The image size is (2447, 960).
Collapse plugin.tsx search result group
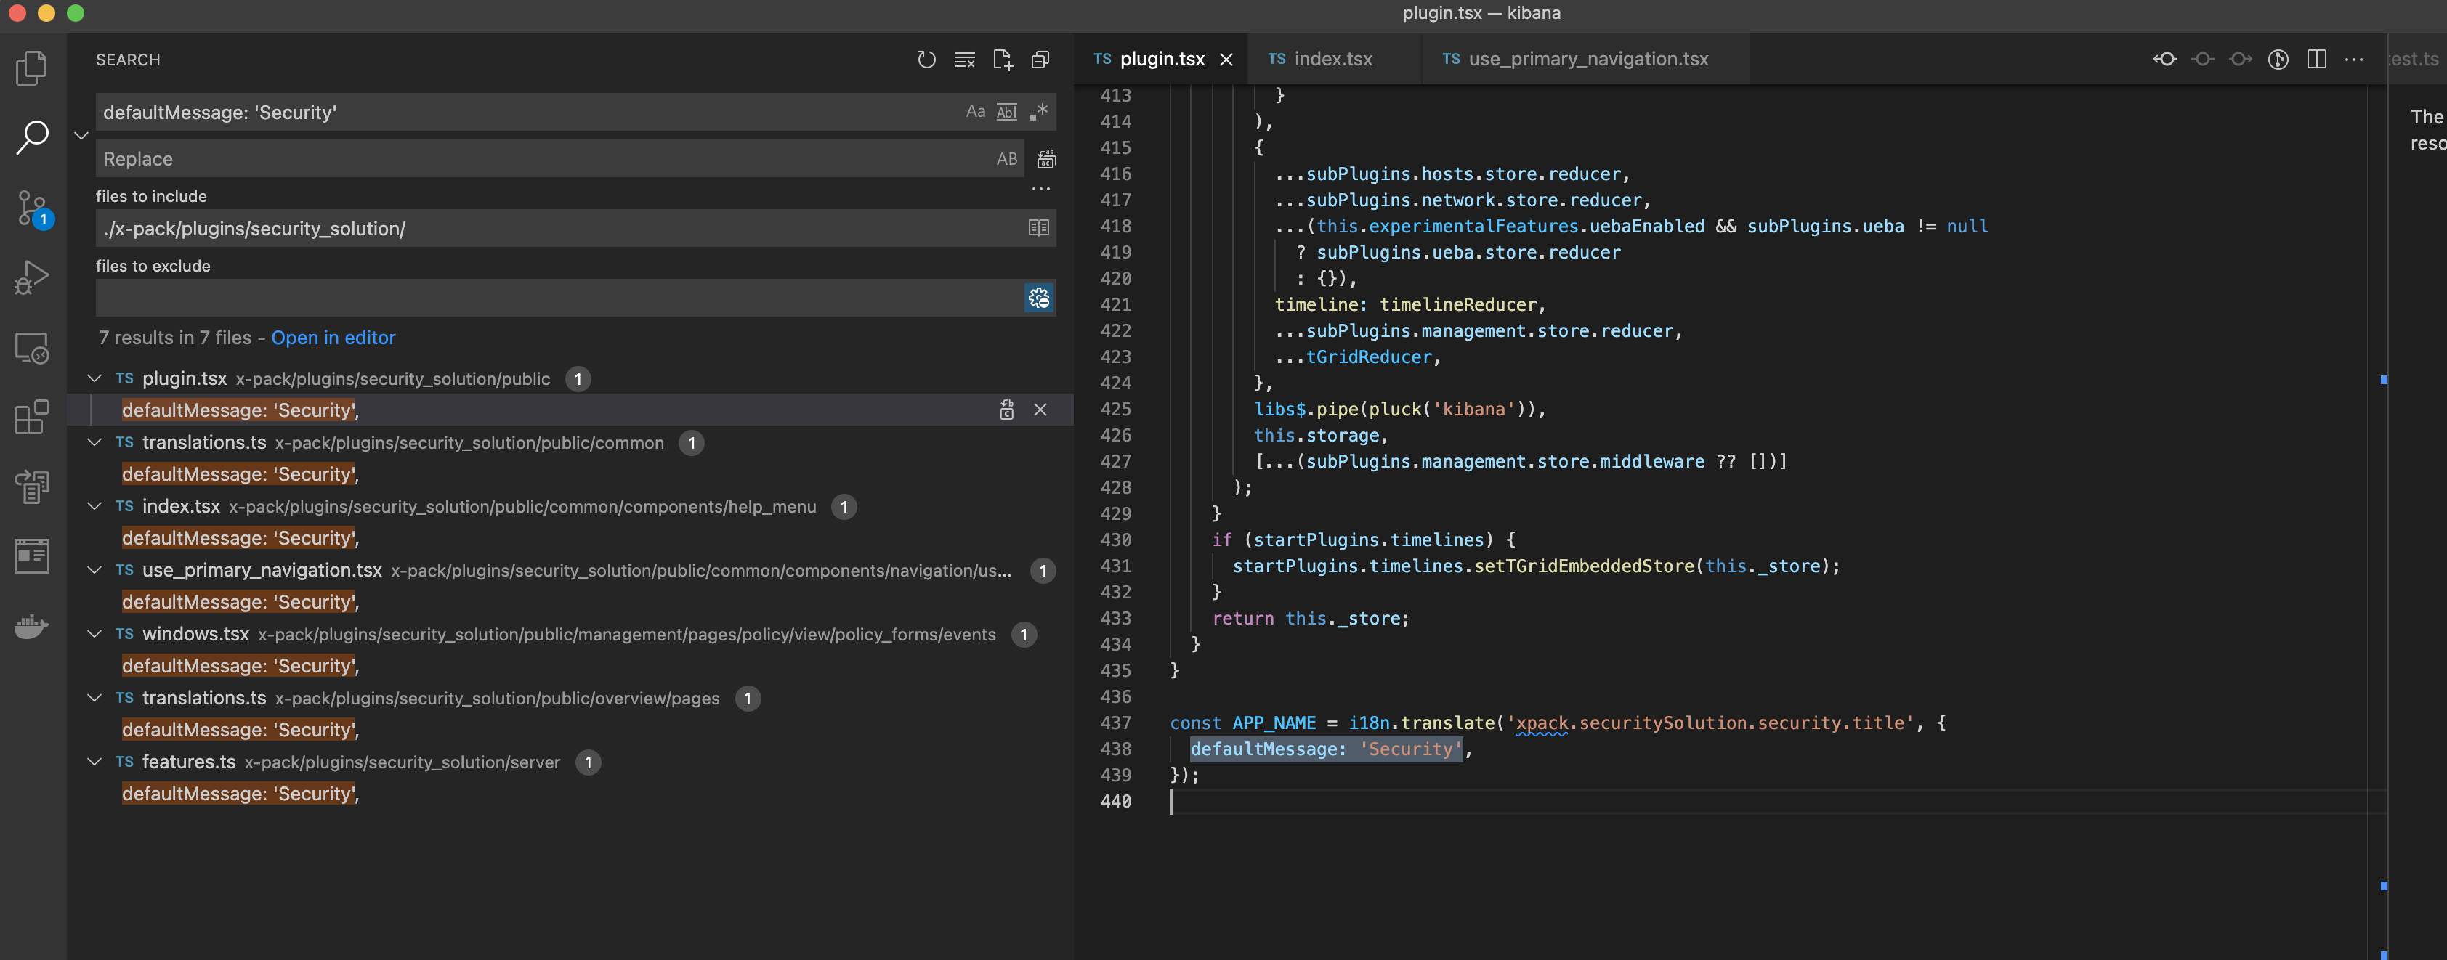pos(94,379)
